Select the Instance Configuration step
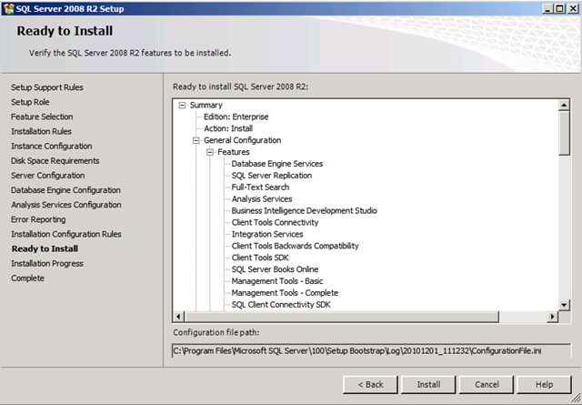 [x=52, y=146]
